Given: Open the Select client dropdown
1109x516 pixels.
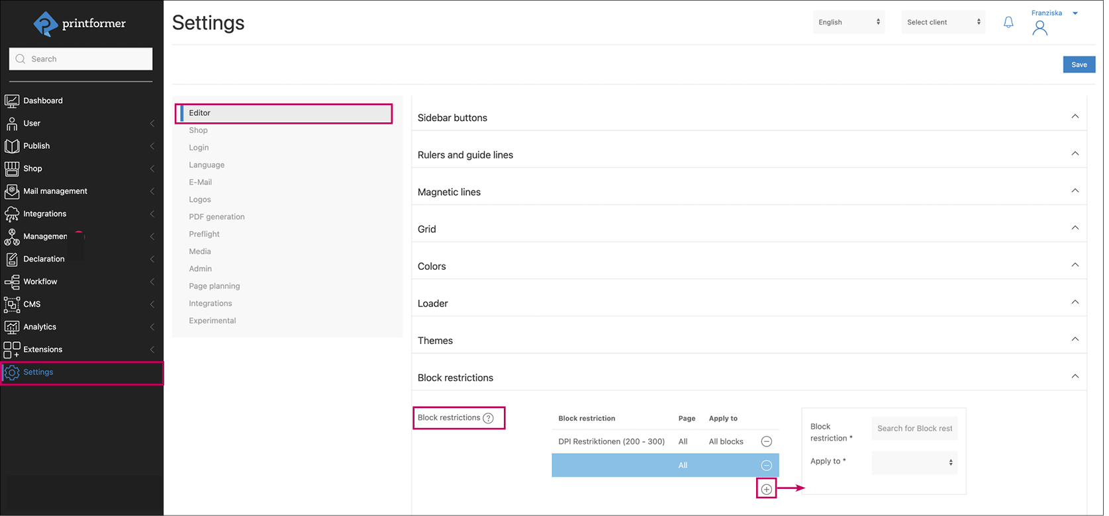Looking at the screenshot, I should click(x=943, y=22).
